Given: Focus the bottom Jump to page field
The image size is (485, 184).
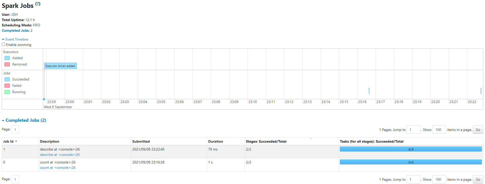Looking at the screenshot, I should [x=413, y=179].
